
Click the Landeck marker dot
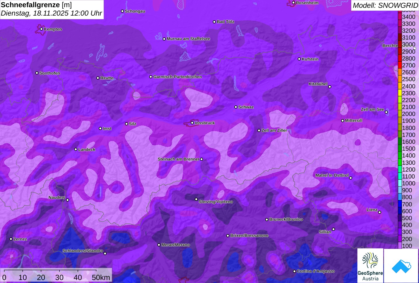[x=76, y=149]
